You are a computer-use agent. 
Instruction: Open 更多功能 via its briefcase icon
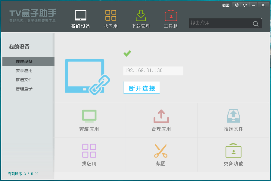pyautogui.click(x=233, y=151)
